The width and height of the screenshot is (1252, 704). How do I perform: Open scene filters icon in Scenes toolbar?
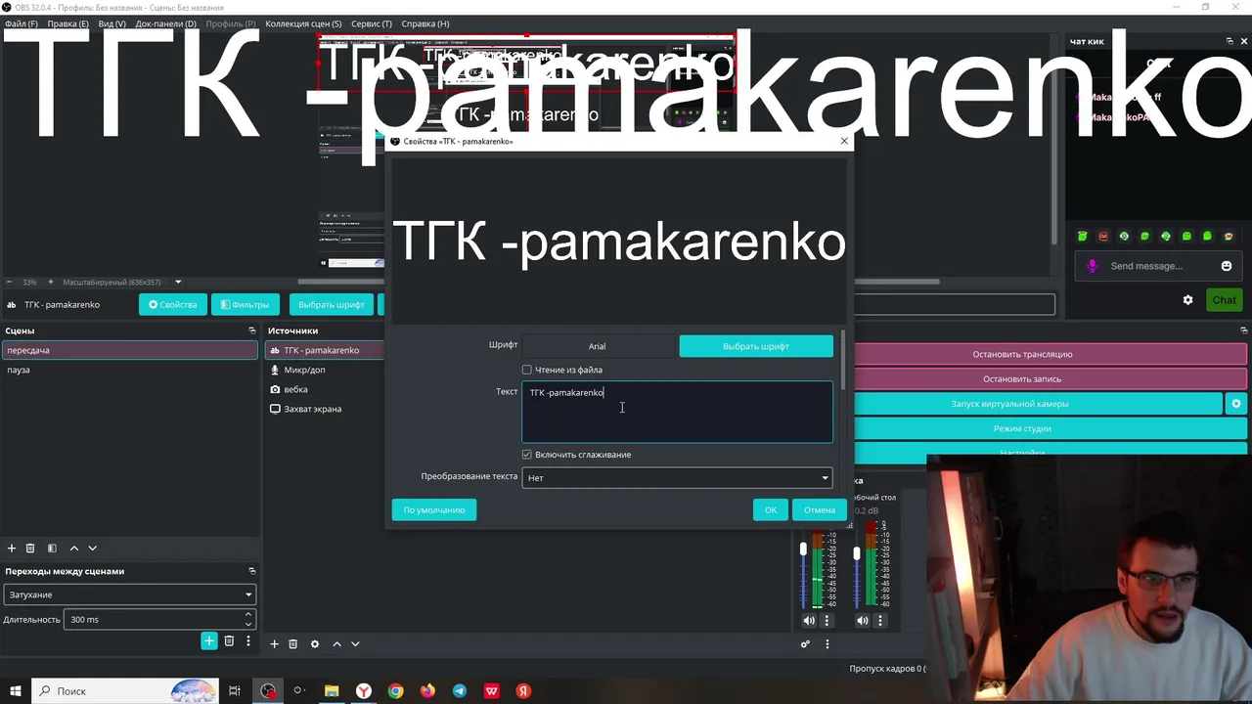click(52, 549)
